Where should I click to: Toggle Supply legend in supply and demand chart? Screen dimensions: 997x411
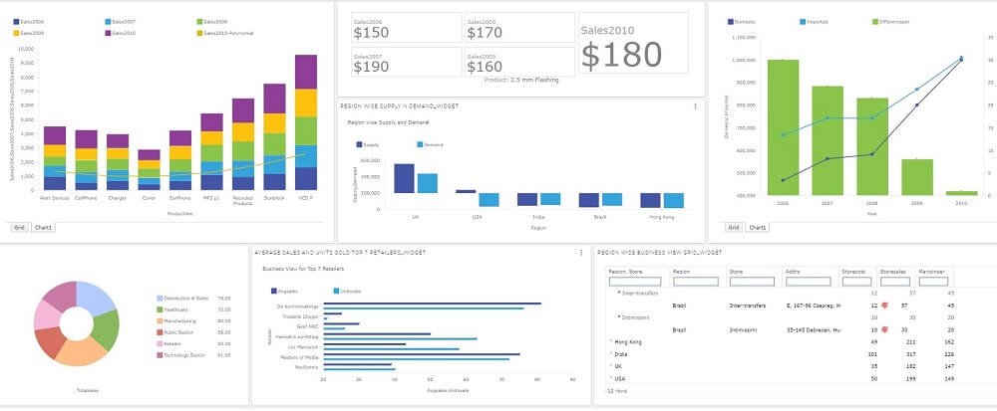(x=368, y=144)
